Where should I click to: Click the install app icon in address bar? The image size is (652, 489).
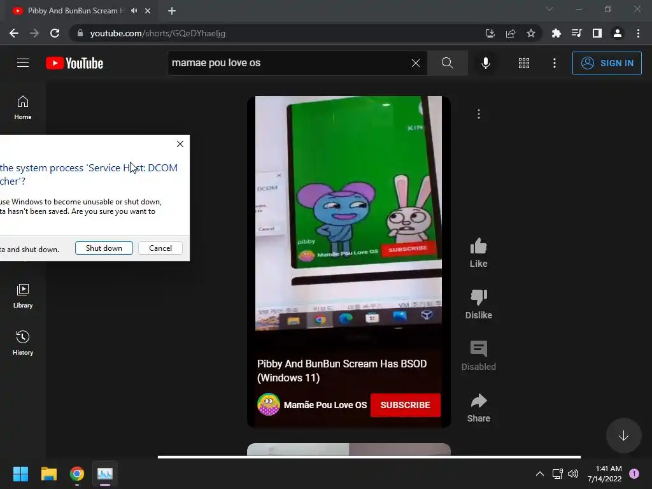(x=490, y=33)
